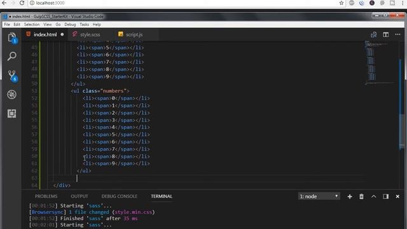
Task: Go back in the browser
Action: click(4, 3)
